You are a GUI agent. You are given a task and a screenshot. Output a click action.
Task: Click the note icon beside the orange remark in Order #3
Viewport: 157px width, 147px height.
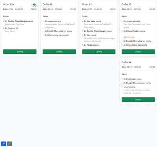click(125, 37)
